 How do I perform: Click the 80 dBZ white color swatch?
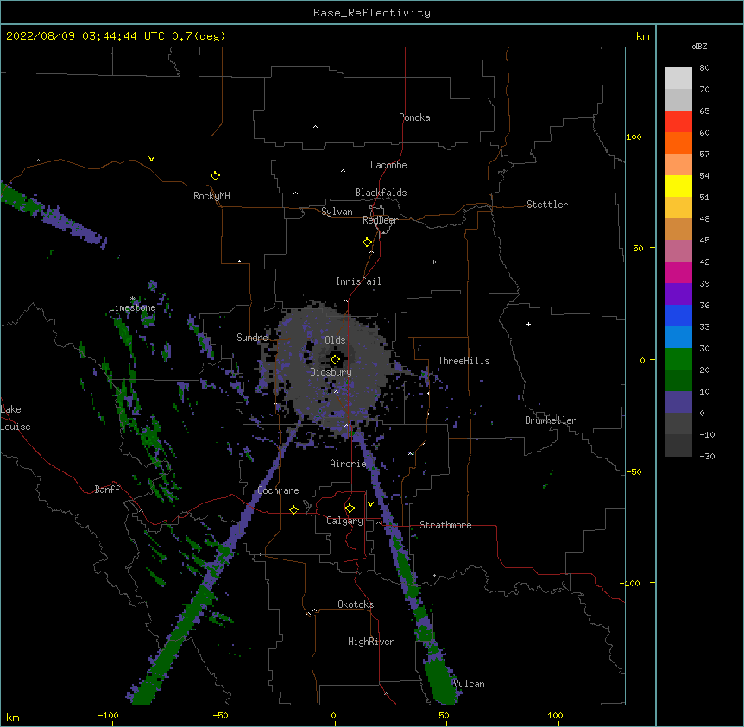678,79
